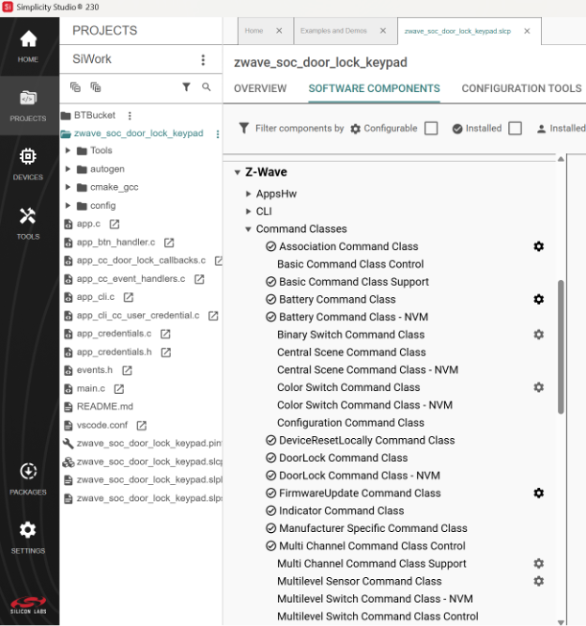Image resolution: width=586 pixels, height=626 pixels.
Task: Configure Multilevel Sensor Command Class gear
Action: [x=538, y=581]
